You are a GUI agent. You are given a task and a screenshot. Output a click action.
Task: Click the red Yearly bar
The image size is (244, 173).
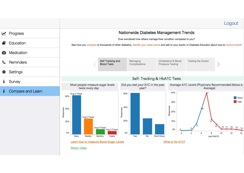[x=112, y=133]
